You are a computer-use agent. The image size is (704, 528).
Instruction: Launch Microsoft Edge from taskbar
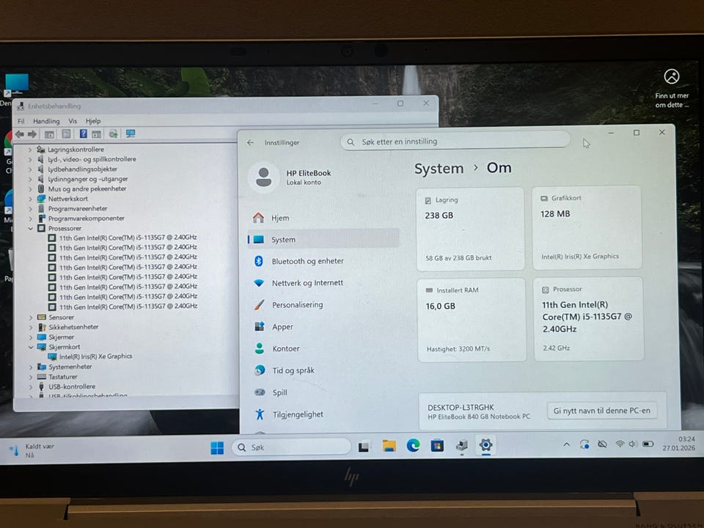(413, 445)
